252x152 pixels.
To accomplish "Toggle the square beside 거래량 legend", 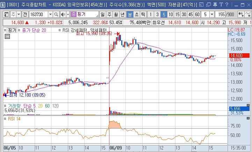I will click(x=5, y=106).
